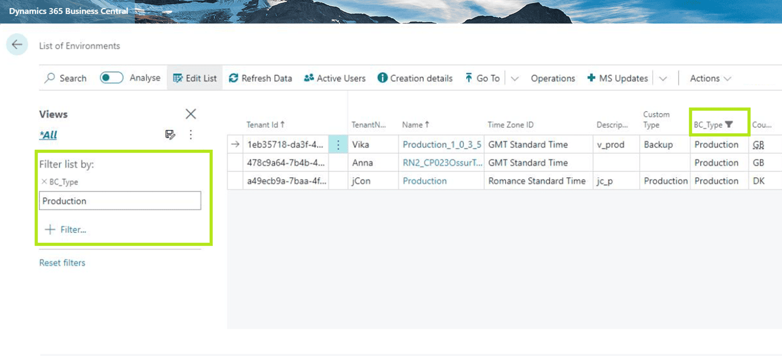Open the Production_1_0_3_5 environment link
This screenshot has height=356, width=782.
[442, 144]
